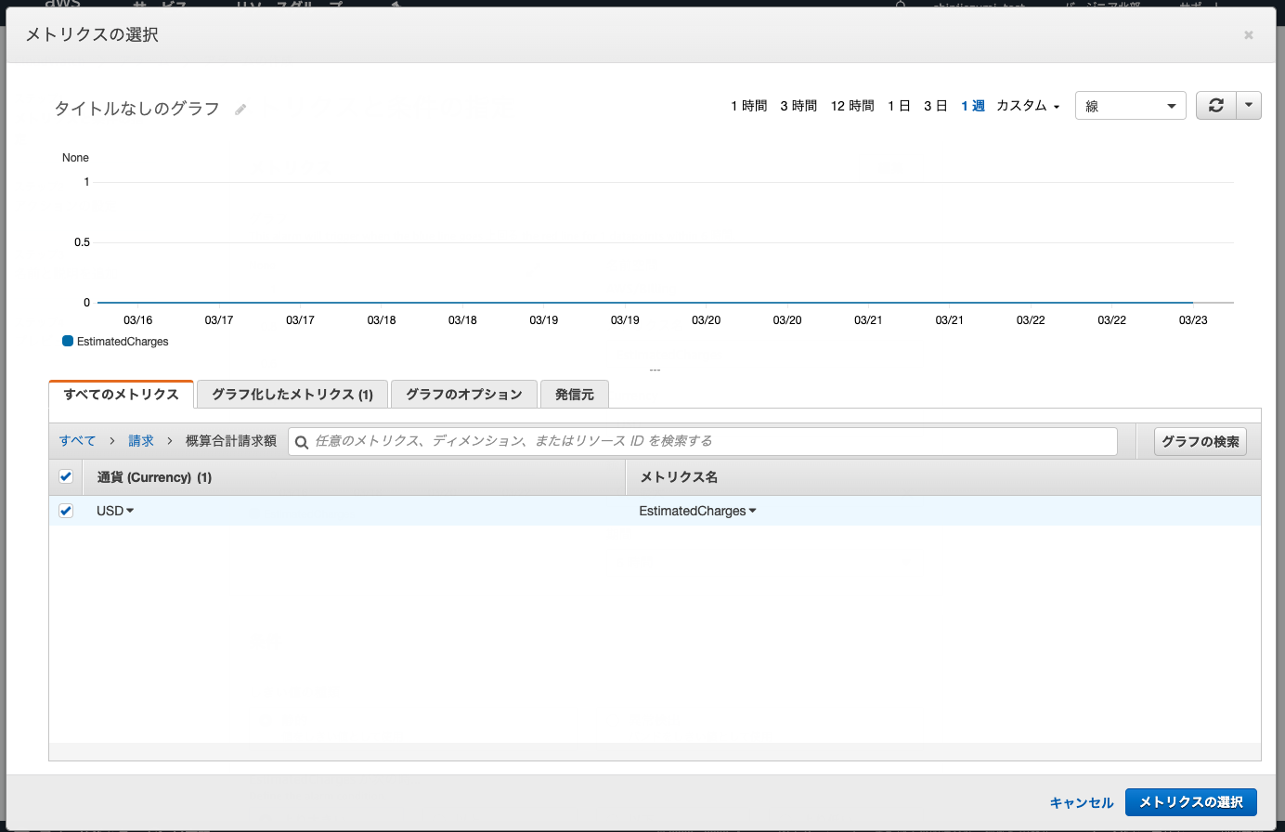Open the グラフのオプション tab
Screen dimensions: 1285x832
coord(463,395)
